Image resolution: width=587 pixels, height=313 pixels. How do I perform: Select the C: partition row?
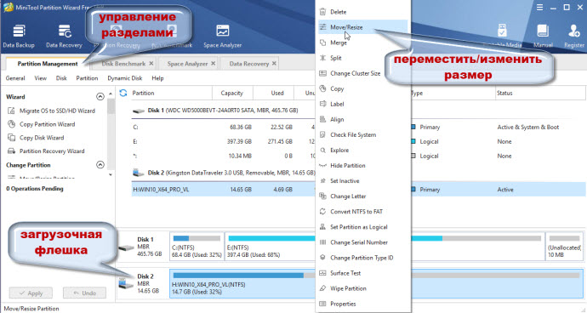coord(358,128)
